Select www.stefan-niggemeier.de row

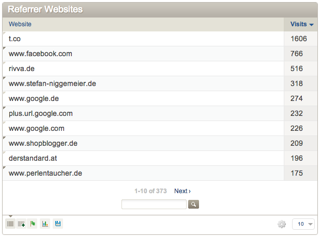pos(143,83)
